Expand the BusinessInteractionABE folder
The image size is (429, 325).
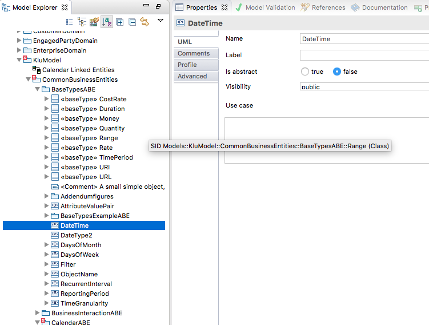click(38, 313)
